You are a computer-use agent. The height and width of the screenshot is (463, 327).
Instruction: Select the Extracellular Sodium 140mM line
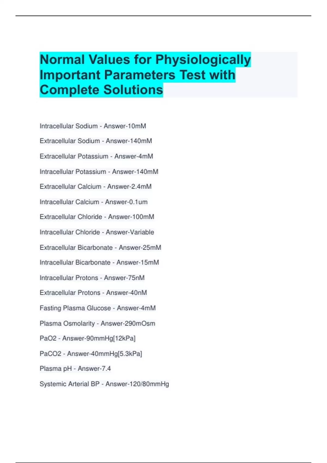coord(96,141)
